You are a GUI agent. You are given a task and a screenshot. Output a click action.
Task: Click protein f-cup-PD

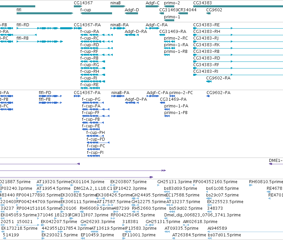click(96, 139)
